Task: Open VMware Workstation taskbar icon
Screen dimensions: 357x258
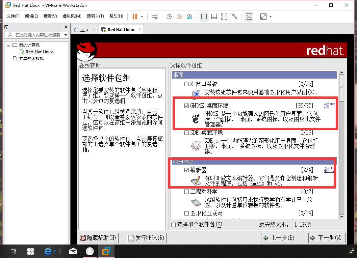Action: (x=106, y=251)
